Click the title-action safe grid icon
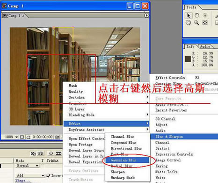The width and height of the screenshot is (218, 183). point(22,137)
